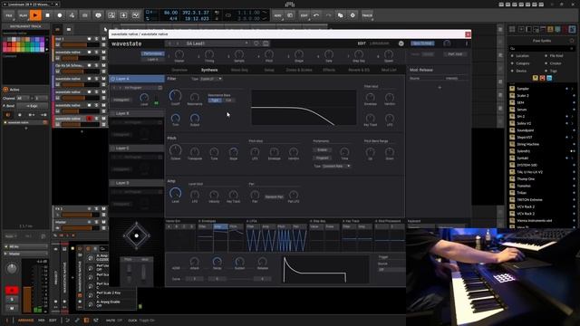Click the vector joystick diamond pad

tap(137, 235)
